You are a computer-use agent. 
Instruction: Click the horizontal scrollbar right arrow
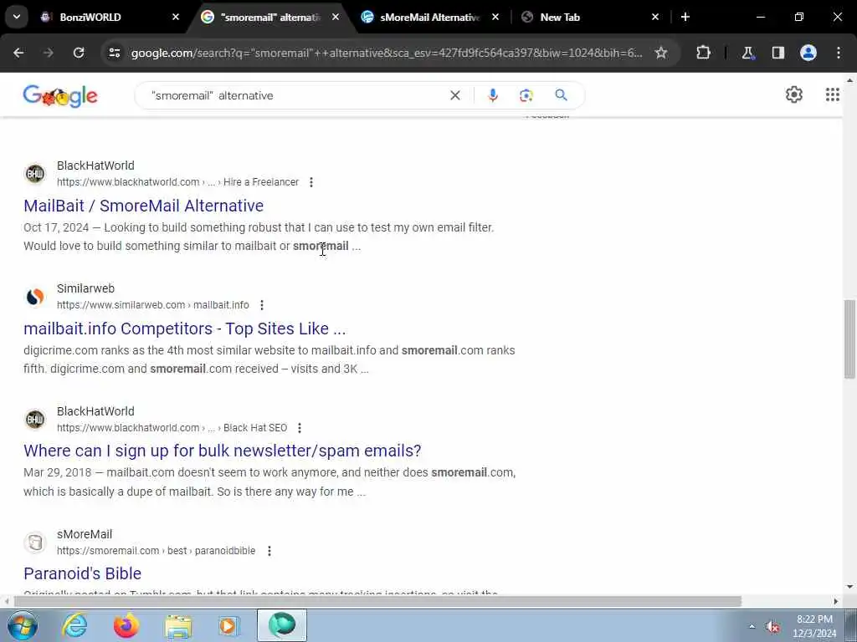(836, 602)
